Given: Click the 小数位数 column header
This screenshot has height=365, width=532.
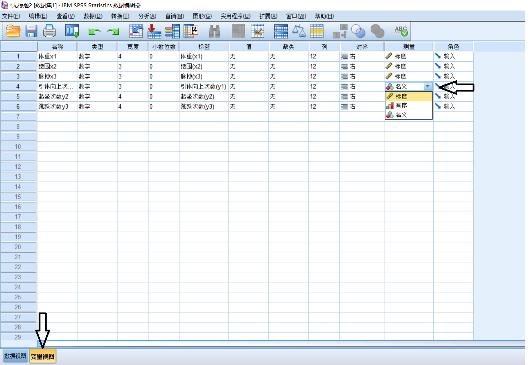Looking at the screenshot, I should pos(164,47).
